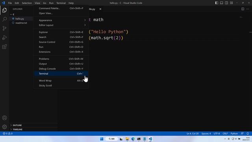
Task: Choose Open View... from the View menu
Action: pos(61,13)
